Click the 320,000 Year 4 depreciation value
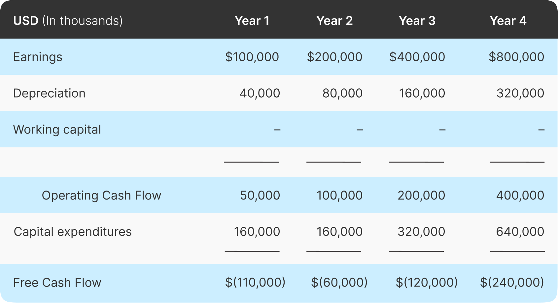 point(520,93)
